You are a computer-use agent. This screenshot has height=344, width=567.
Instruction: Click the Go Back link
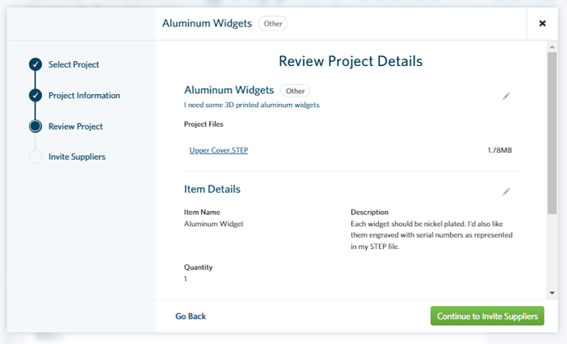(190, 316)
